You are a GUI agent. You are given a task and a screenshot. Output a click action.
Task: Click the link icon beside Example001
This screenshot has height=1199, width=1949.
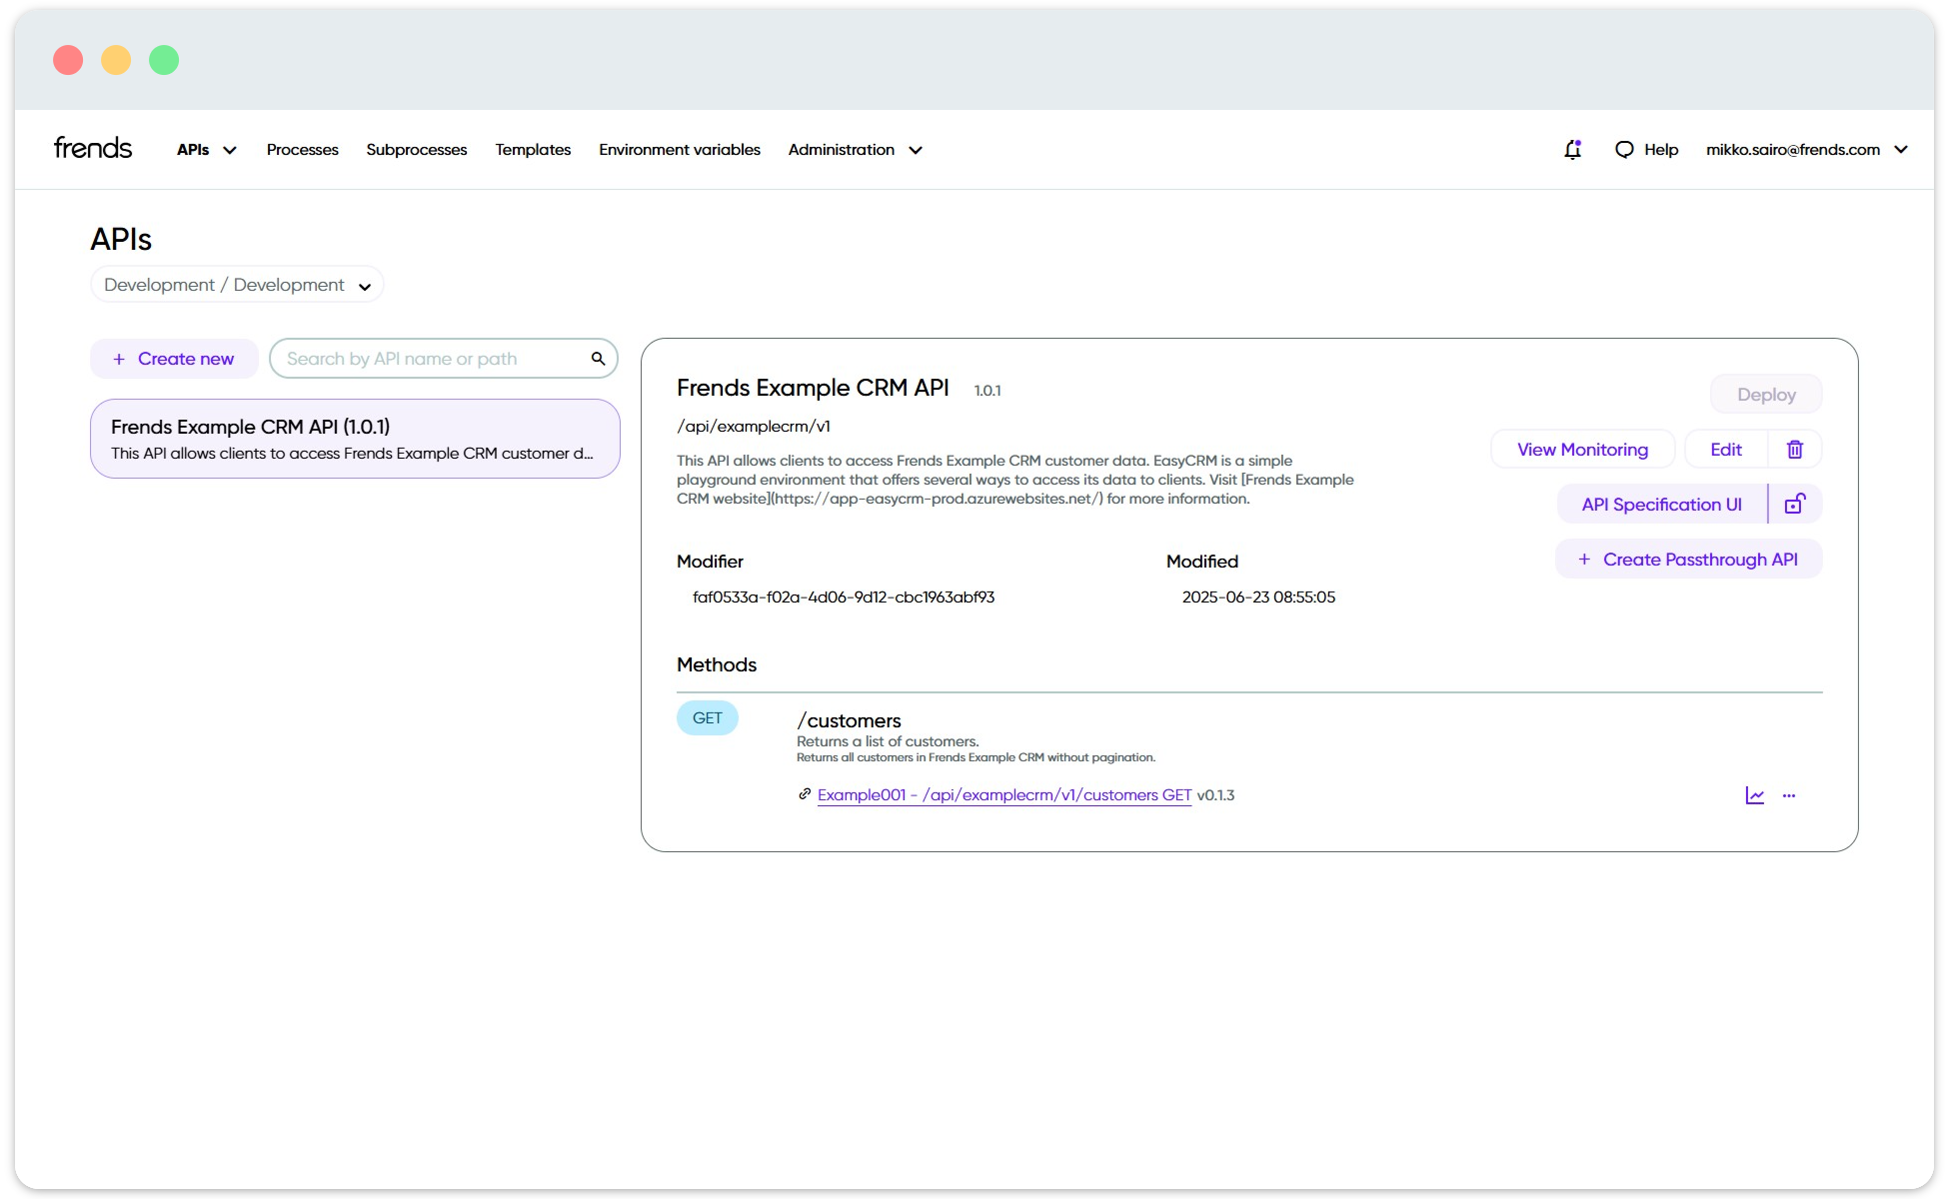[805, 794]
